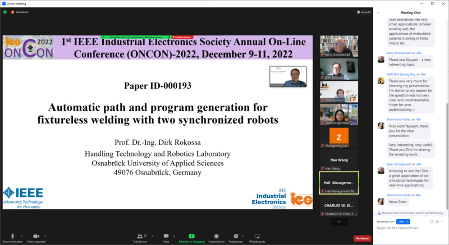Click the IEEE logo on the slide
This screenshot has height=245, width=449.
[23, 198]
